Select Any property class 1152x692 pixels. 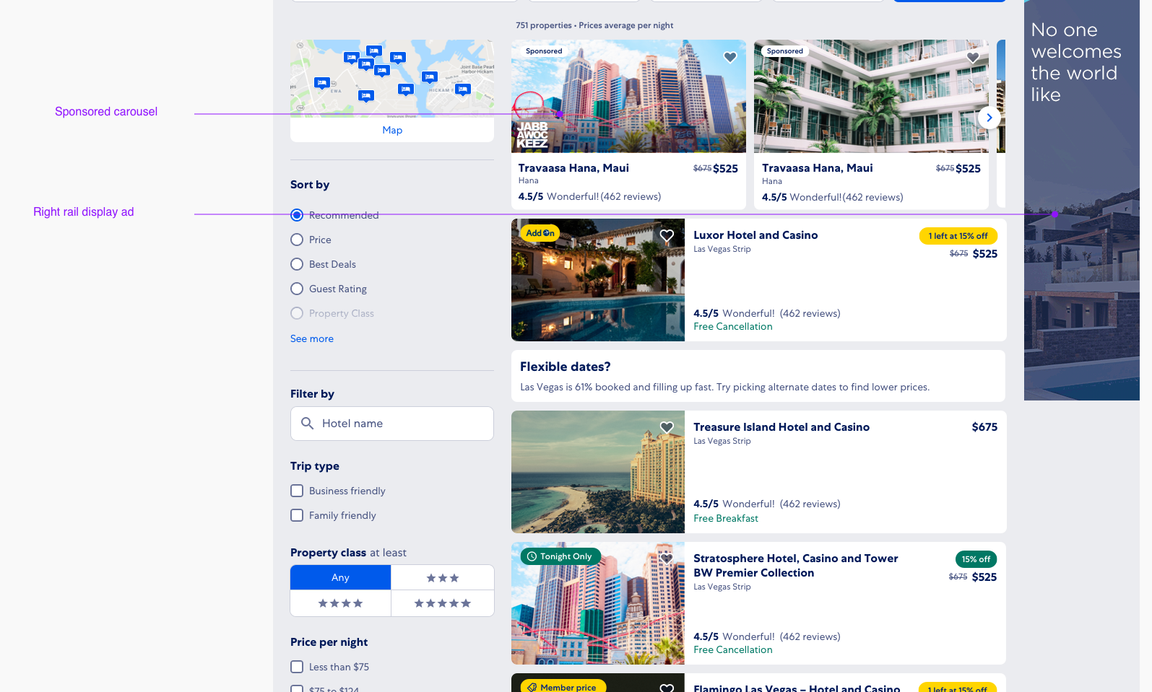pos(340,577)
